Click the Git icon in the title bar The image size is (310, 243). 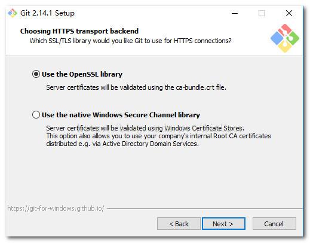point(13,13)
